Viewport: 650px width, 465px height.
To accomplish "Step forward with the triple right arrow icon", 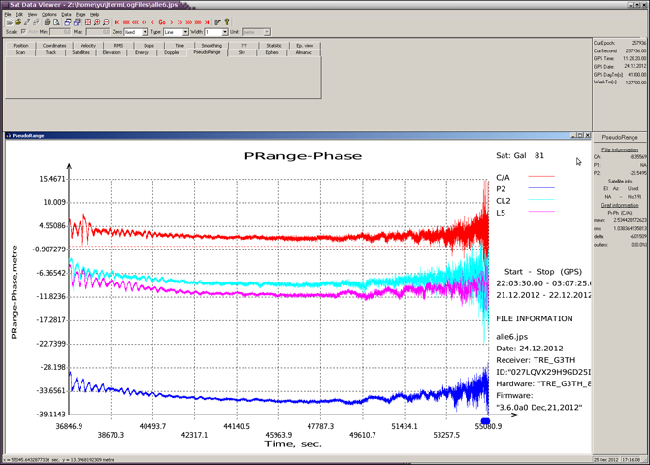I will pyautogui.click(x=188, y=22).
